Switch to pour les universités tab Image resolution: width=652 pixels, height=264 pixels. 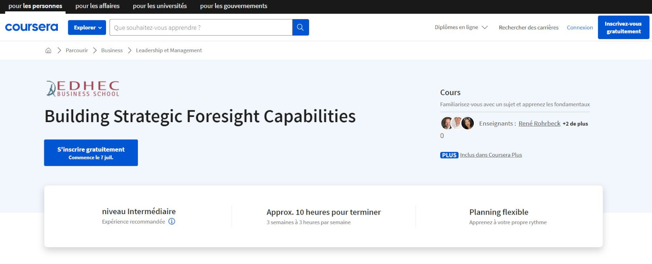tap(160, 6)
